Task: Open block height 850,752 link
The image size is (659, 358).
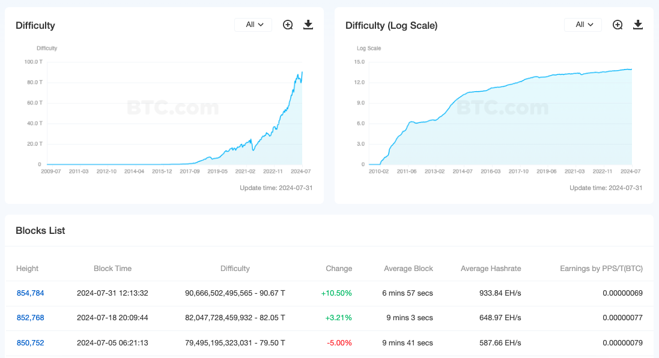Action: pos(30,343)
